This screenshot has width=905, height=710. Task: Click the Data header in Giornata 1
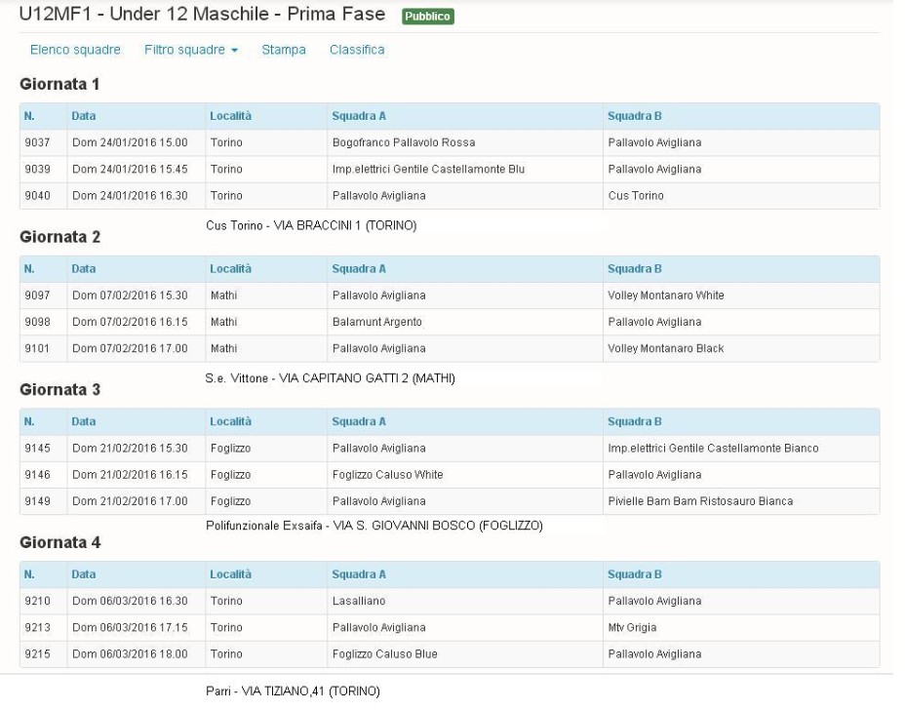tap(84, 116)
